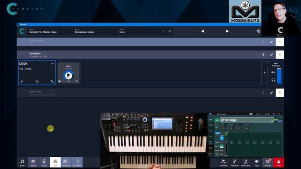Open the Tempo & Sync metronome icon
Image resolution: width=301 pixels, height=169 pixels.
(246, 162)
